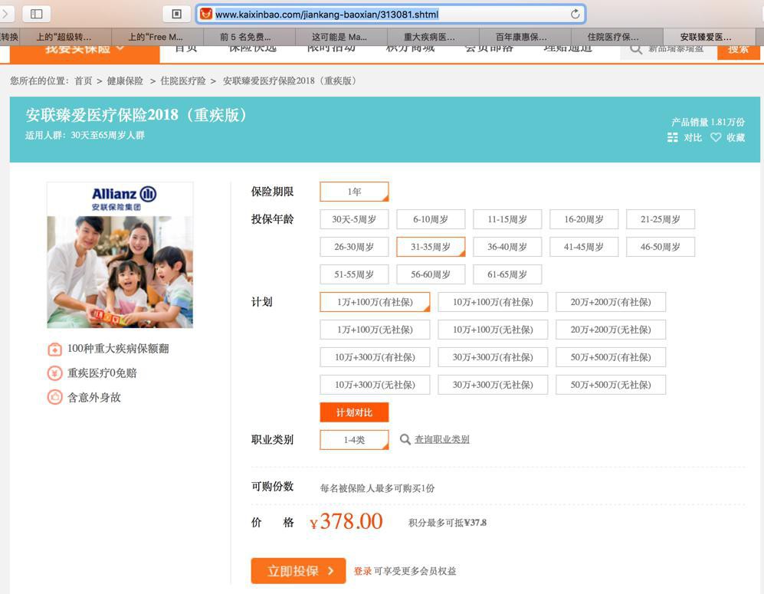
Task: Click the 计划对比 button
Action: point(354,412)
